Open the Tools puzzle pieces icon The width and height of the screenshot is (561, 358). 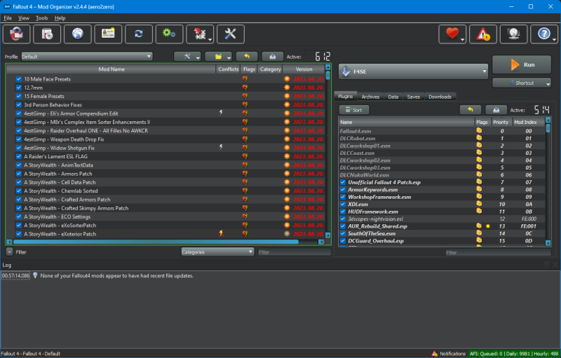point(200,34)
